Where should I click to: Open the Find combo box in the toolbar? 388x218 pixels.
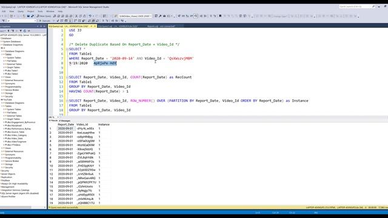(135, 16)
